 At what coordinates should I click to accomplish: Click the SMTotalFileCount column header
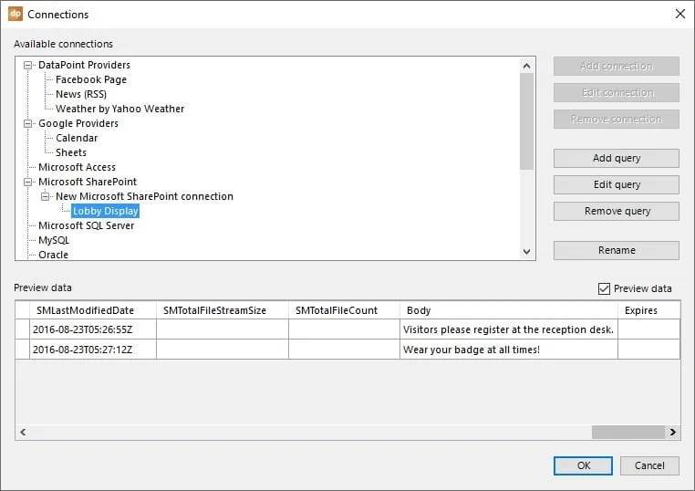pos(345,310)
